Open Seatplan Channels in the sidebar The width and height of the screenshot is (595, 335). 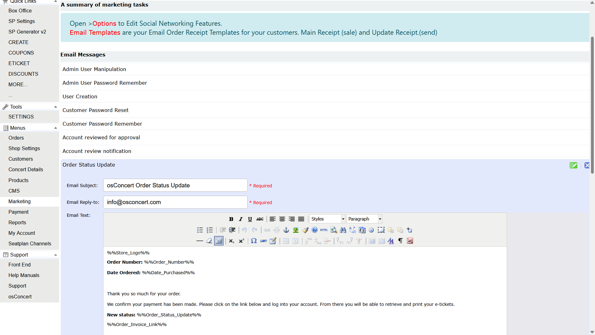tap(30, 243)
